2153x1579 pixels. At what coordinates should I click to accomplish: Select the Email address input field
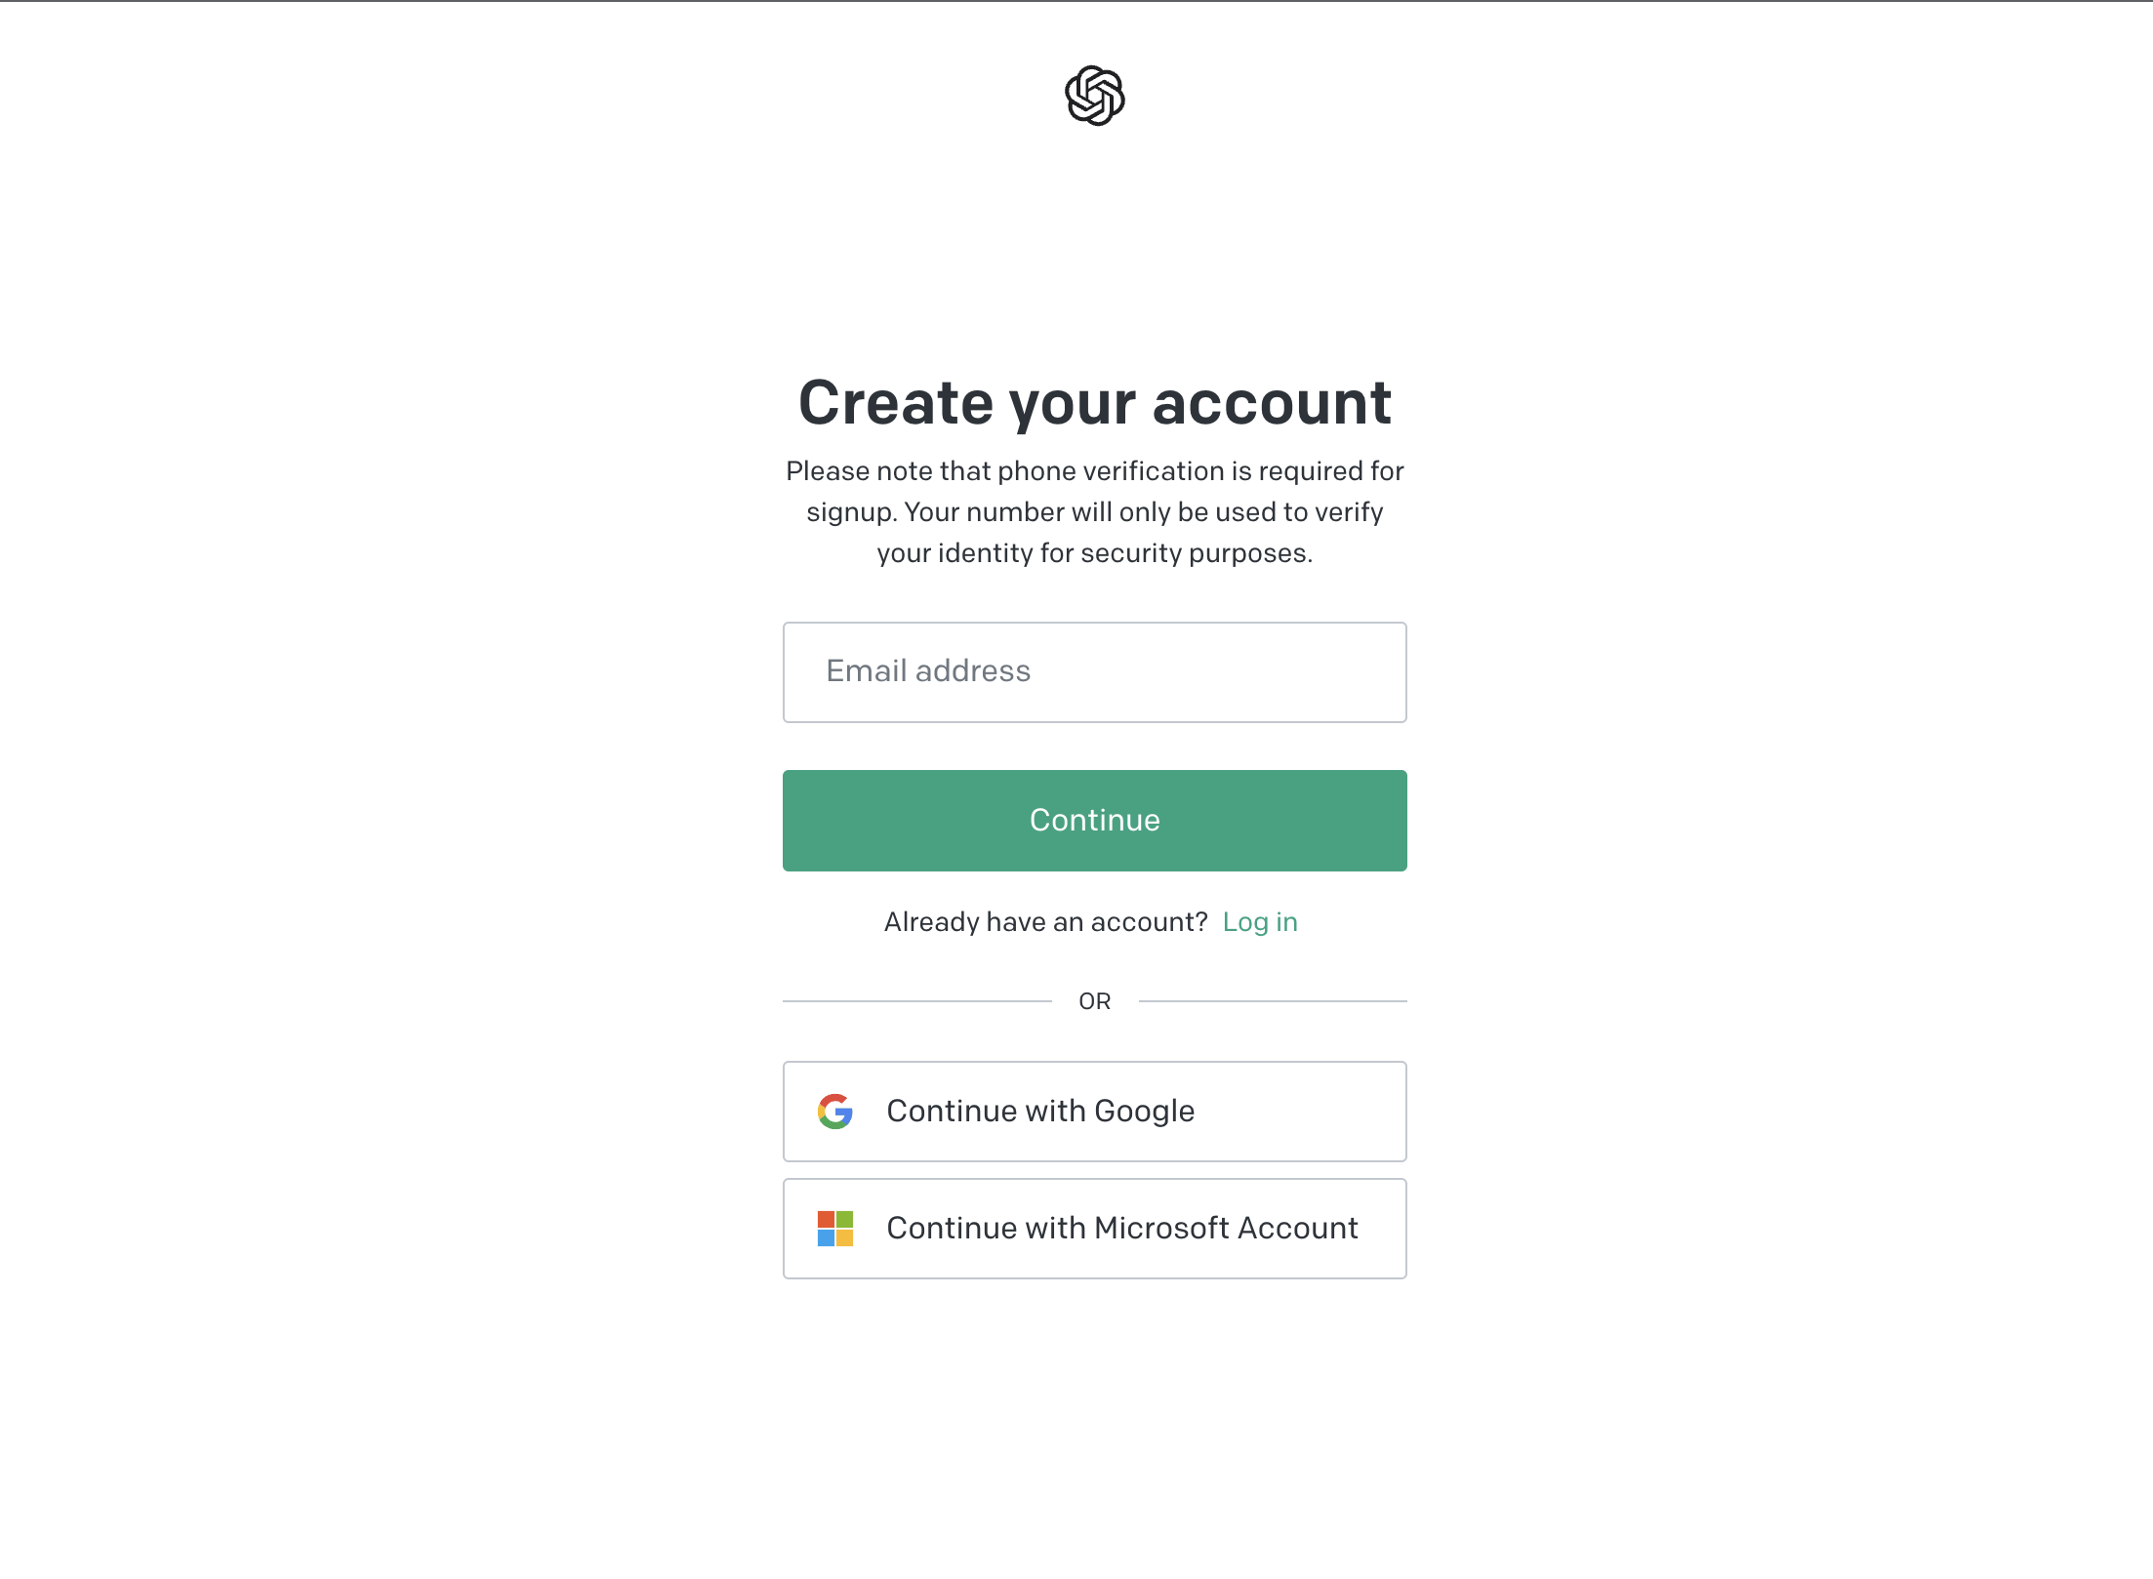1094,671
